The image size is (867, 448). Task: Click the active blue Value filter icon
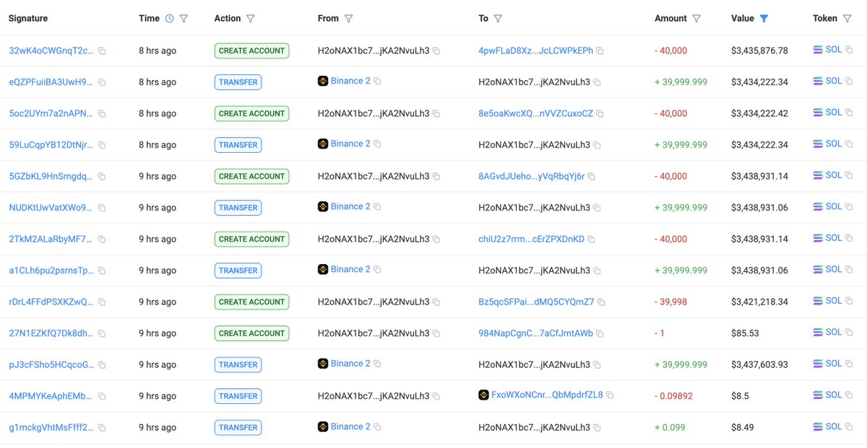pyautogui.click(x=764, y=19)
